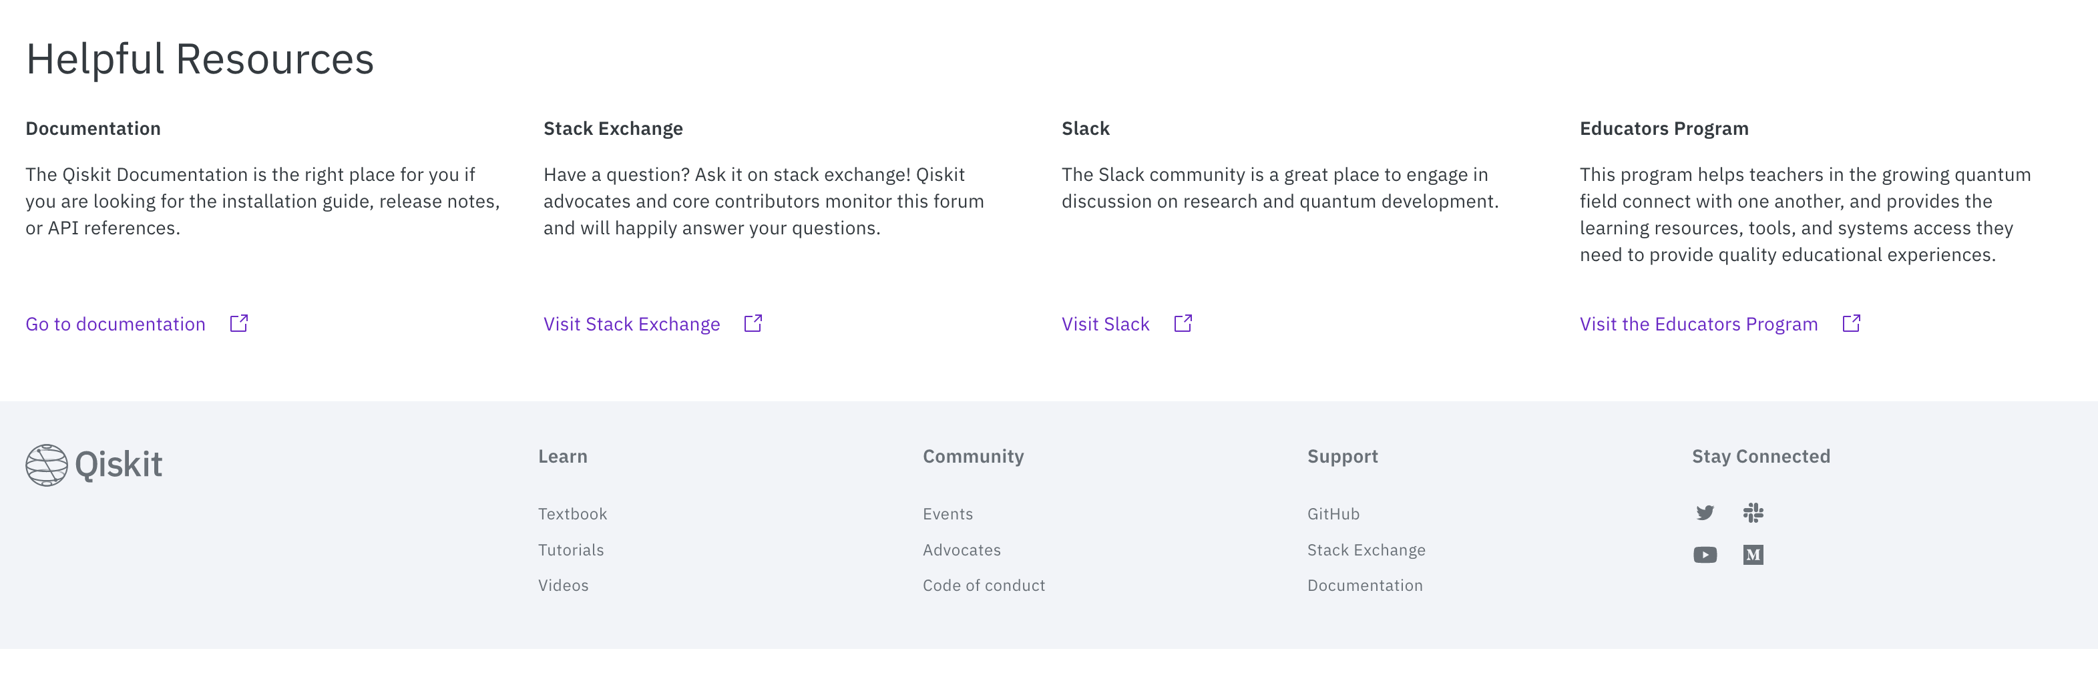Click the external-link icon beside Visit Slack
Image resolution: width=2098 pixels, height=673 pixels.
click(x=1182, y=322)
